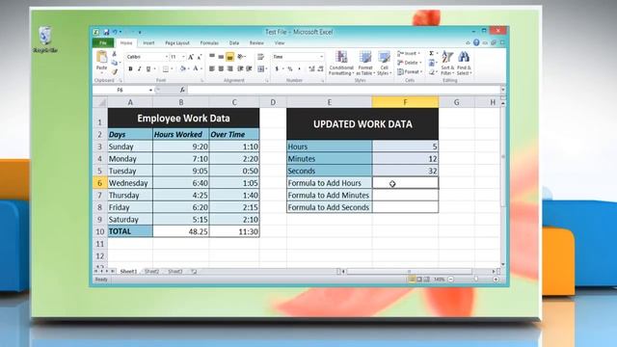
Task: Click the Borders icon
Action: click(x=166, y=68)
